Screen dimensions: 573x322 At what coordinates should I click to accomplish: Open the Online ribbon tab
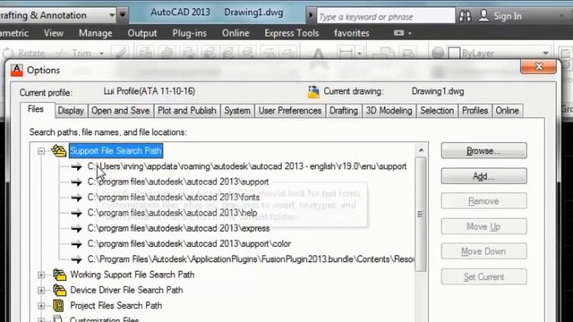click(x=235, y=33)
